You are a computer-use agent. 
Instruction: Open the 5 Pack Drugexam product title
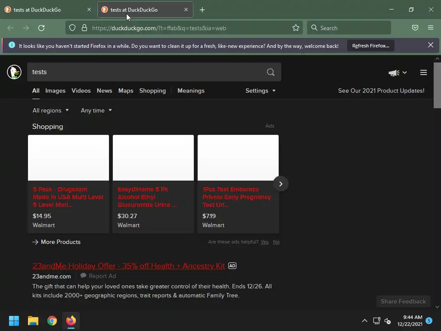(68, 197)
